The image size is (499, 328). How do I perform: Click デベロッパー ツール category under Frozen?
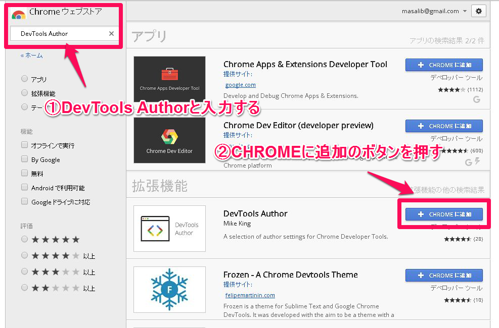click(x=457, y=288)
